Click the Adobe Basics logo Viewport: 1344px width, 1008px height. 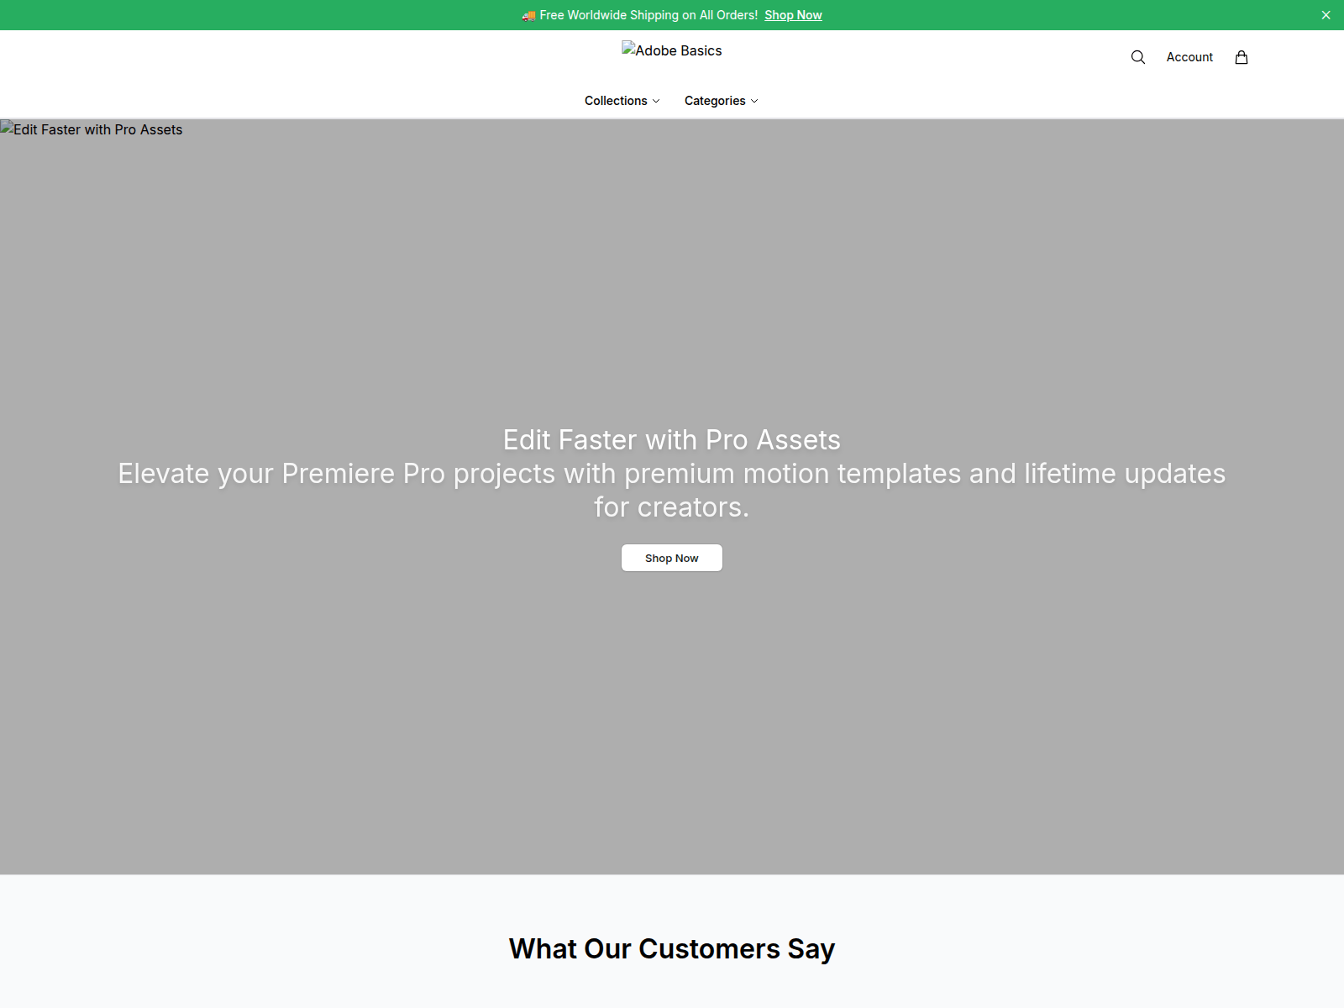[672, 50]
